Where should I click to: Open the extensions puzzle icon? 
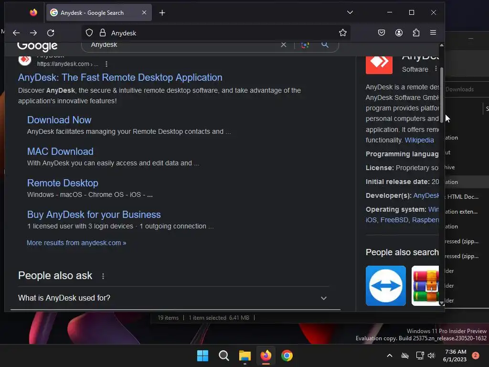416,33
